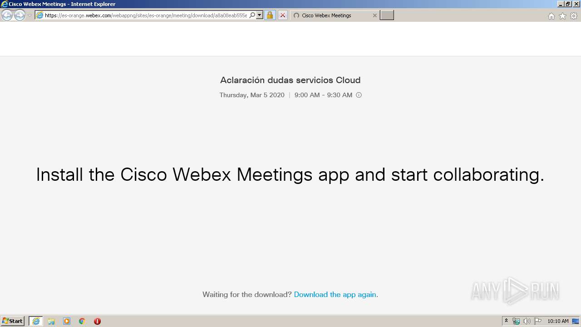Open the Action Center flag icon

(x=538, y=321)
